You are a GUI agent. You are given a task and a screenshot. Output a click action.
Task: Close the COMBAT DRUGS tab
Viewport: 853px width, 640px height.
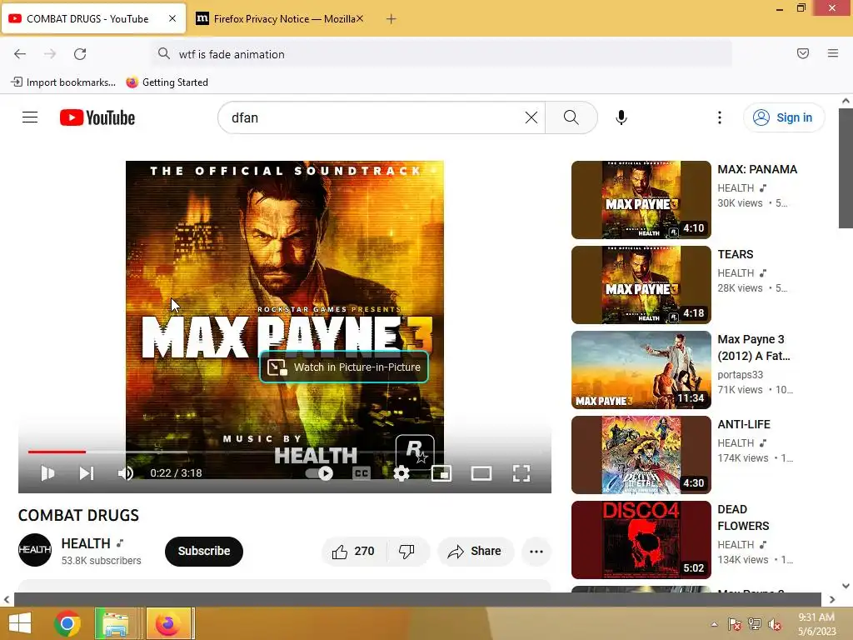click(x=172, y=18)
